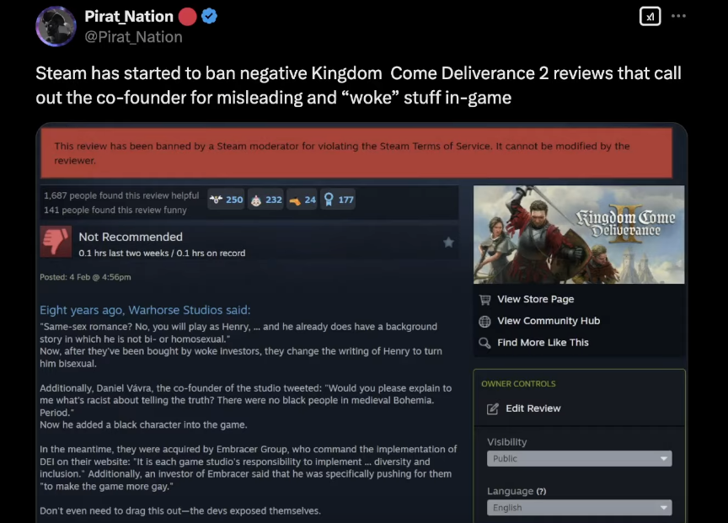This screenshot has height=523, width=728.
Task: Click '1,687 people found this review helpful'
Action: (x=121, y=196)
